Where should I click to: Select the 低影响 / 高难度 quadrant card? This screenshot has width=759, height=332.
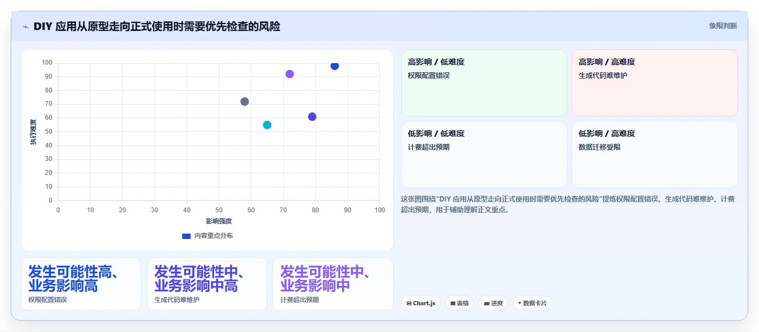click(x=655, y=155)
